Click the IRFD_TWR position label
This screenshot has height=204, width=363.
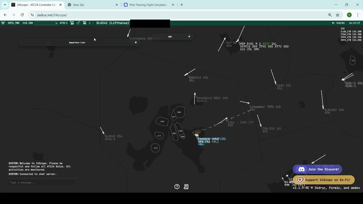14,23
